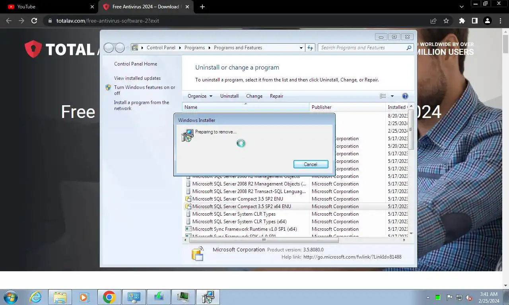Sort the list by Publisher column header
This screenshot has width=509, height=305.
pyautogui.click(x=348, y=107)
